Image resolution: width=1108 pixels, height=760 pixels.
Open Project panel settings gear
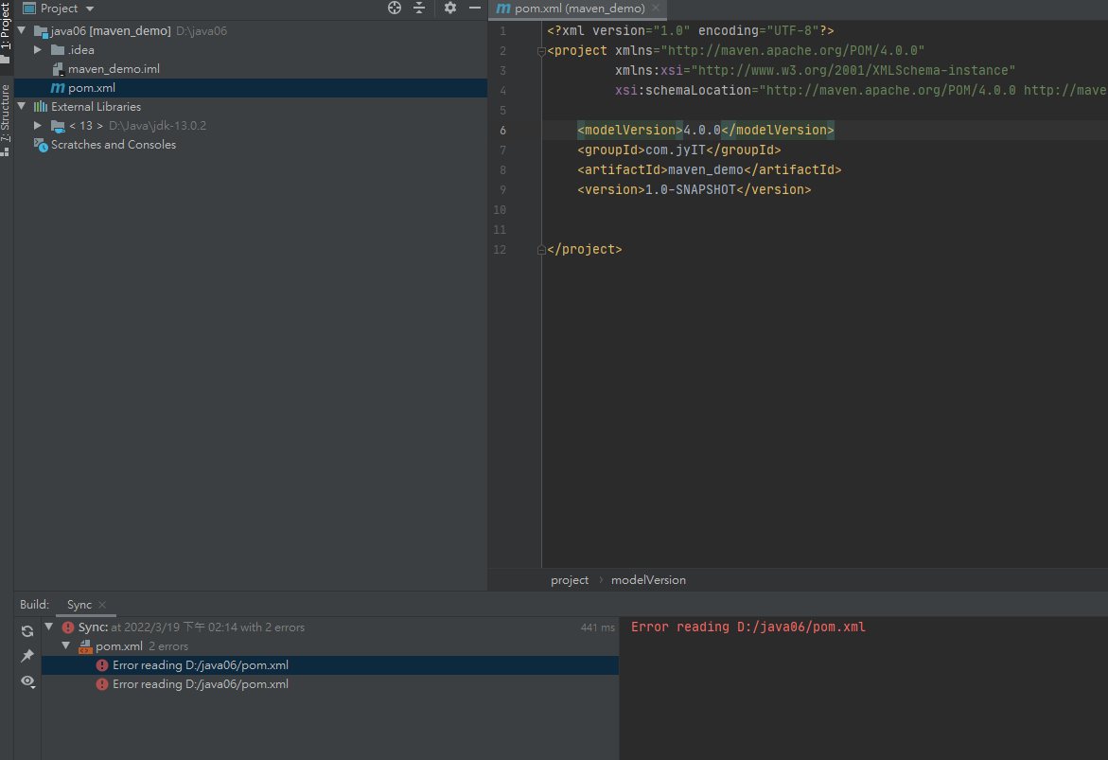tap(450, 8)
